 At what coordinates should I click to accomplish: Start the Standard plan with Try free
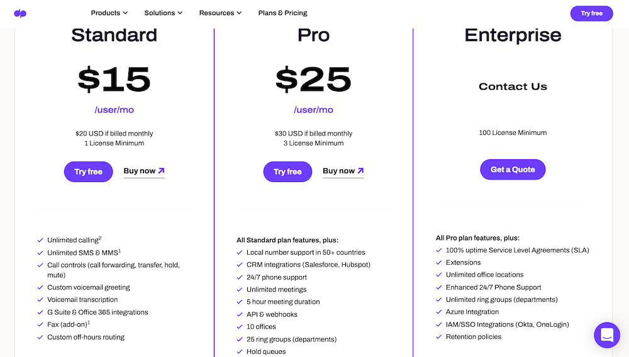tap(88, 172)
